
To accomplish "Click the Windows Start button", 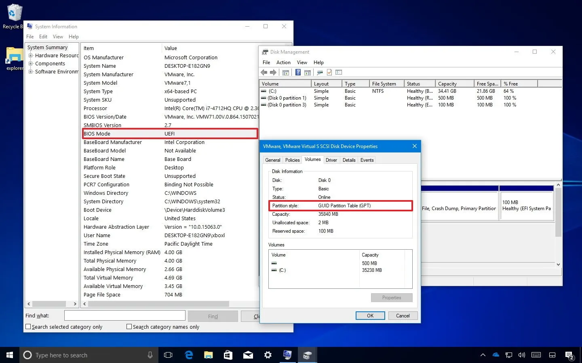I will (10, 355).
